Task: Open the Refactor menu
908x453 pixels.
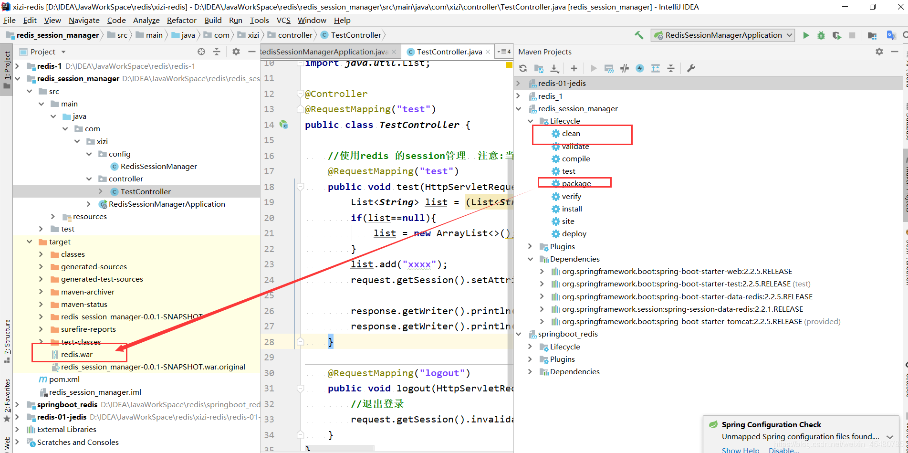Action: click(181, 20)
